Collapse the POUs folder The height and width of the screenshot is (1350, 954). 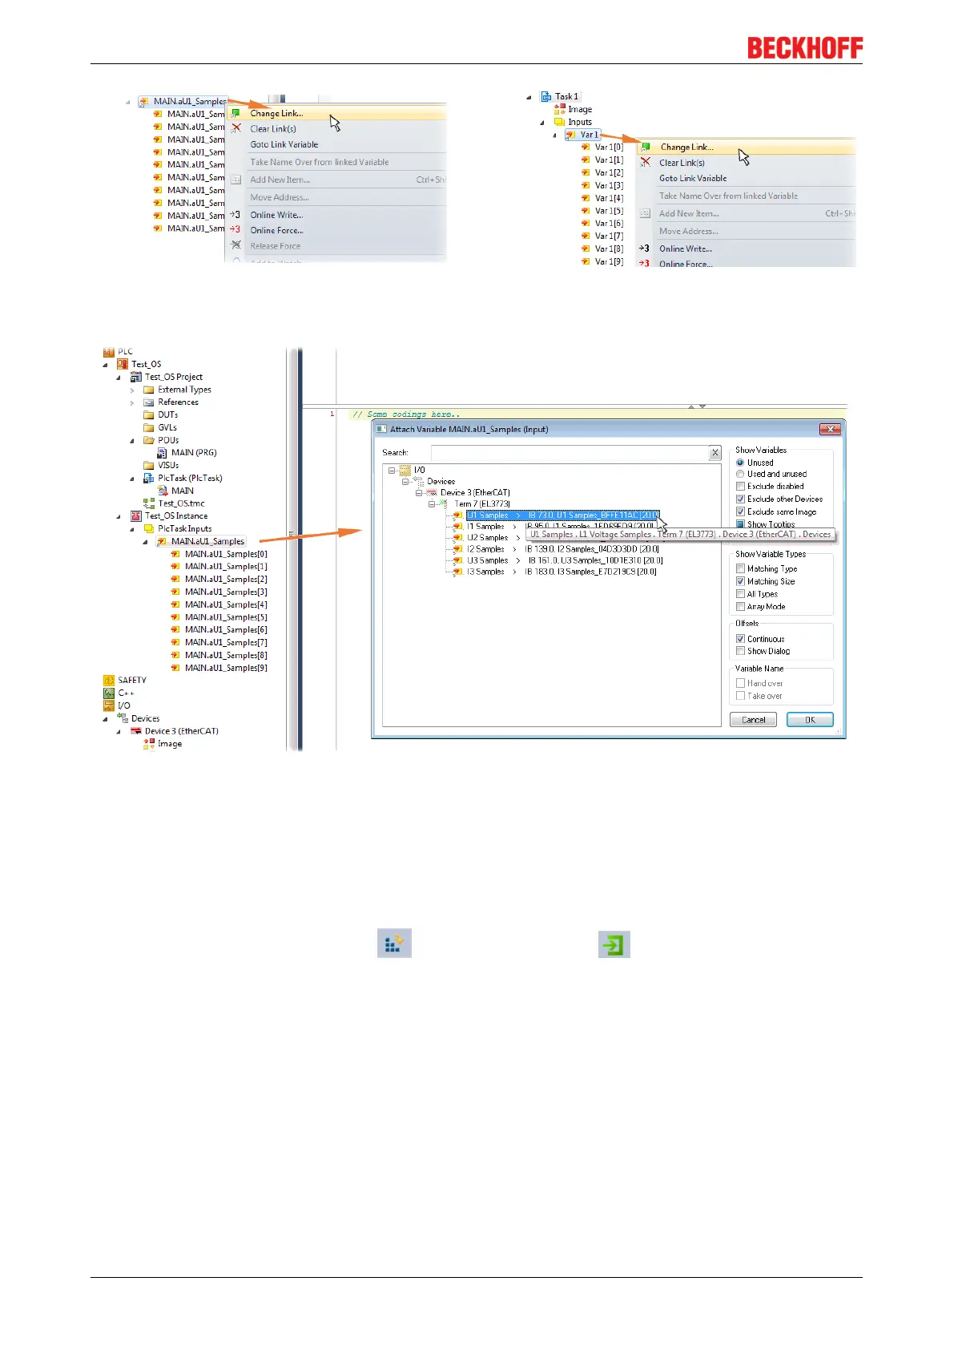click(132, 440)
